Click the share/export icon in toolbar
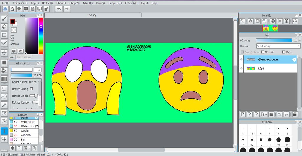Image resolution: width=302 pixels, height=156 pixels. tap(12, 9)
